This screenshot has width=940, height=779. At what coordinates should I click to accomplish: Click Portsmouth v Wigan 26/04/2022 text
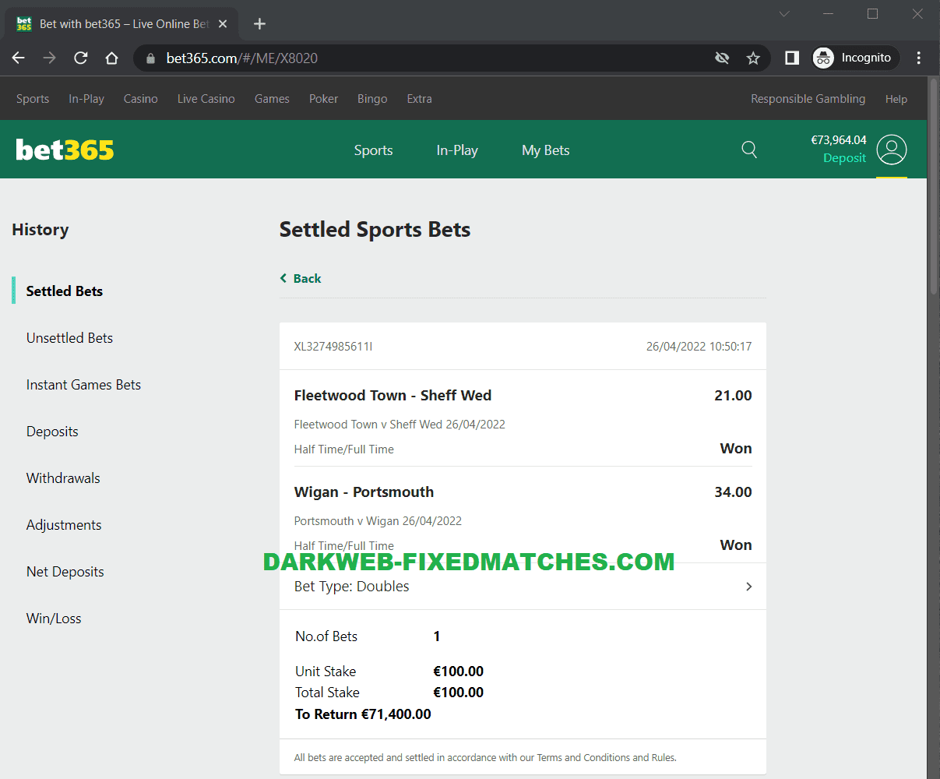(x=378, y=521)
